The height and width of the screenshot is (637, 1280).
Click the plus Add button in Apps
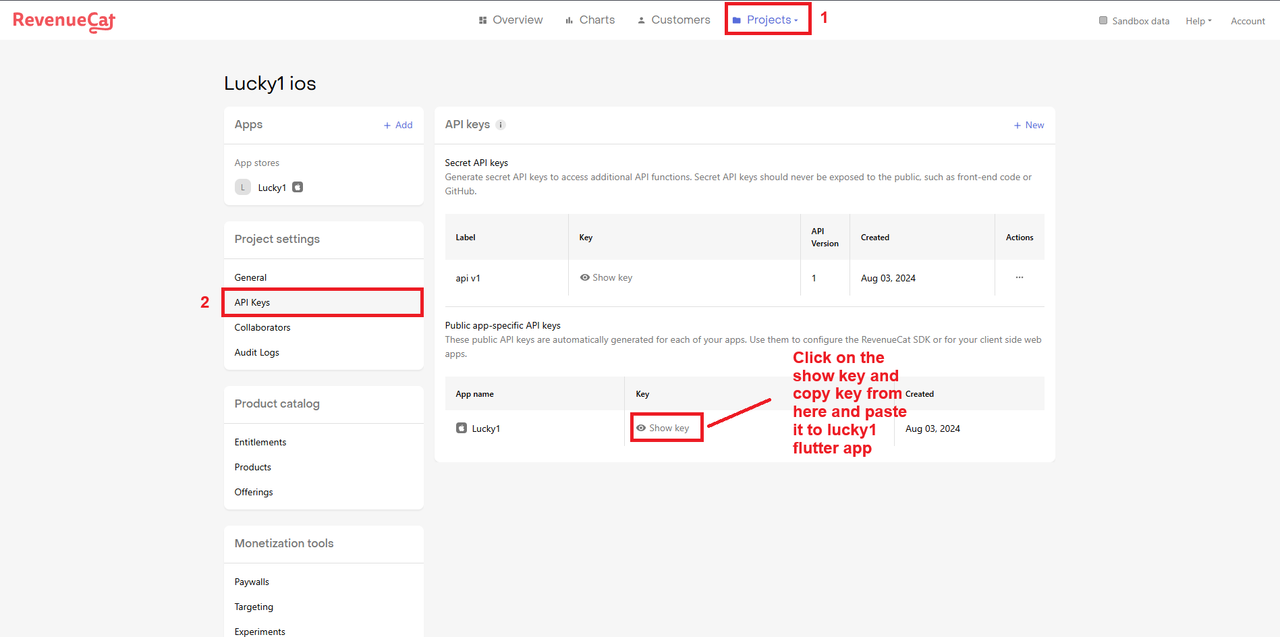(x=398, y=125)
